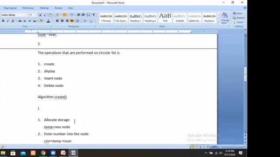Toggle Justify alignment
Viewport: 280px width, 157px height.
[72, 21]
